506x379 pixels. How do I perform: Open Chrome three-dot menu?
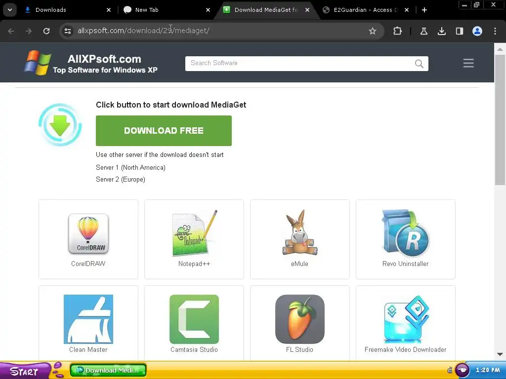pos(495,31)
